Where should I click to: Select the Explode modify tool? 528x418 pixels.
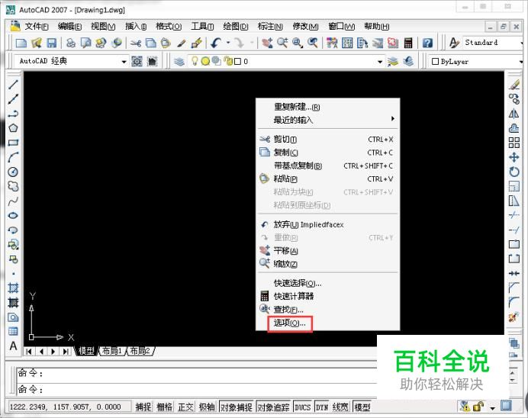point(514,317)
